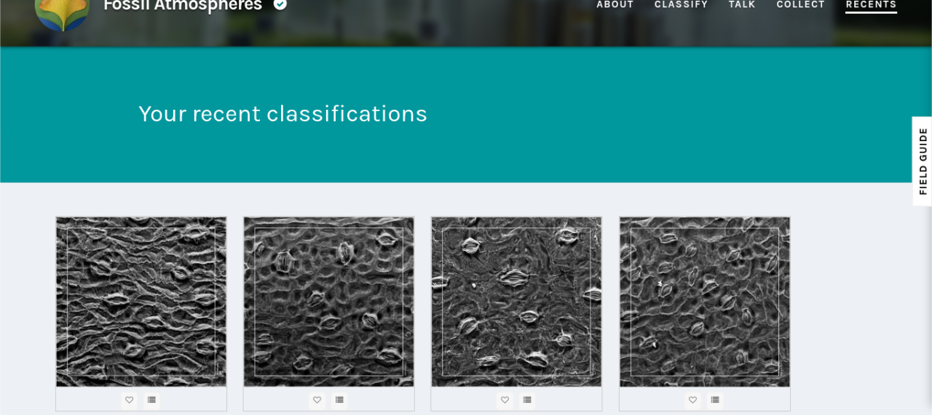Favorite the first classification image
Image resolution: width=932 pixels, height=415 pixels.
pyautogui.click(x=129, y=400)
